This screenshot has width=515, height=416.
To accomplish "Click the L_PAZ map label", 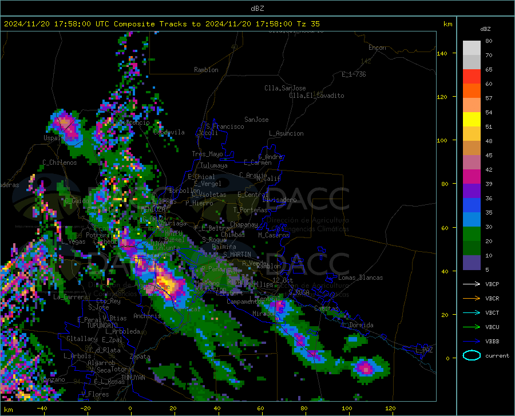I will [x=424, y=350].
